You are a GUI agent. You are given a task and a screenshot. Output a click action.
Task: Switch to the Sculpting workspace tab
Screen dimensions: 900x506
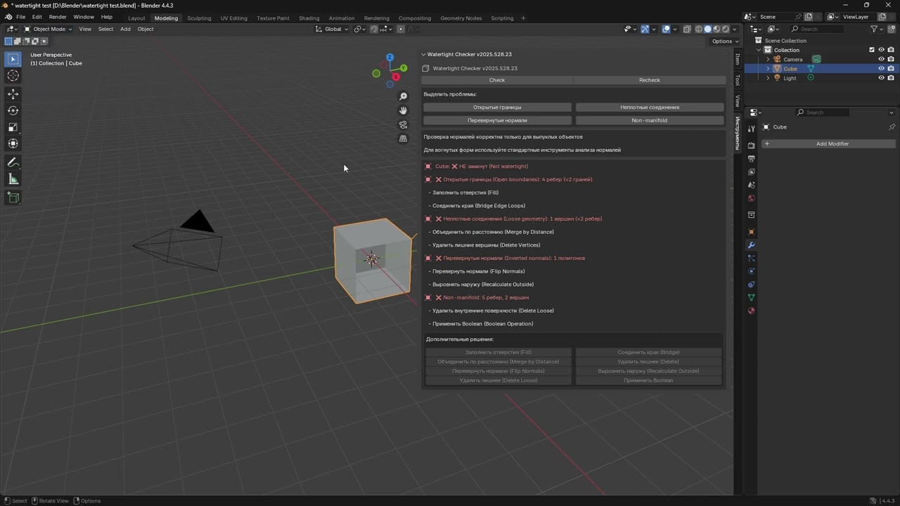[199, 18]
